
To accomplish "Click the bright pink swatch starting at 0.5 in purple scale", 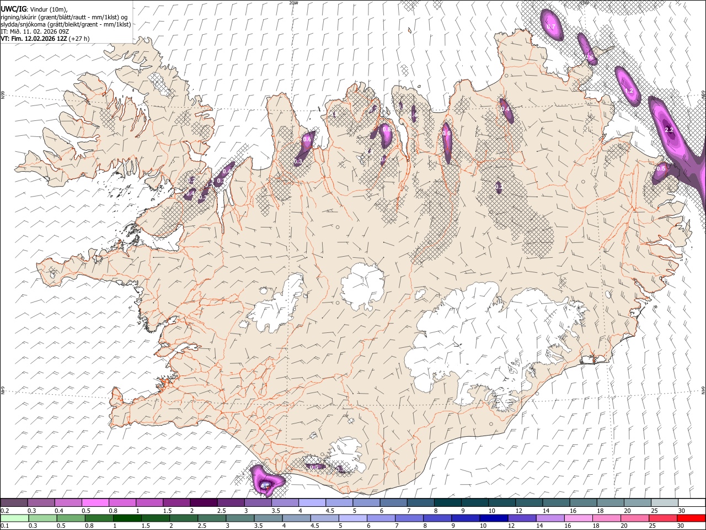I will coord(95,503).
